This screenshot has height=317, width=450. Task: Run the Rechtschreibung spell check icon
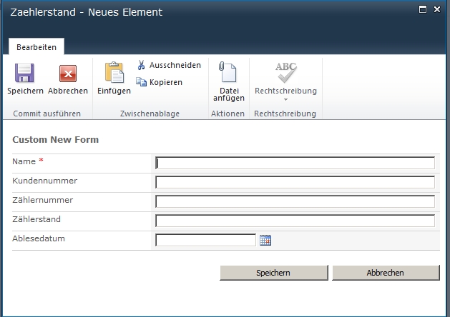pos(285,73)
